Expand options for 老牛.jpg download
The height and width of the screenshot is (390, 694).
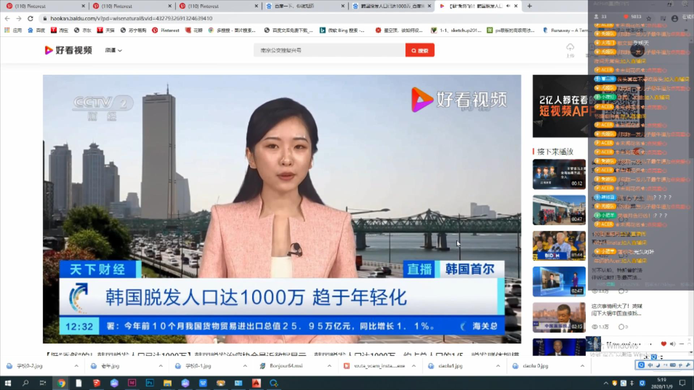[x=160, y=366]
